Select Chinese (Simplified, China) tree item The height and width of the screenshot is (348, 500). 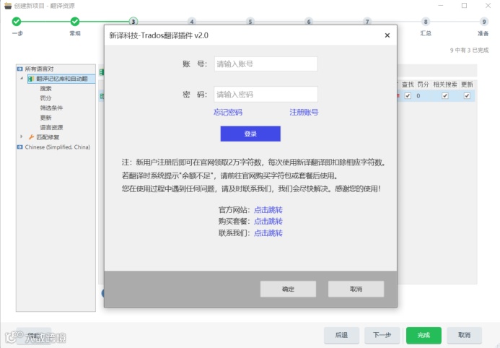[58, 147]
